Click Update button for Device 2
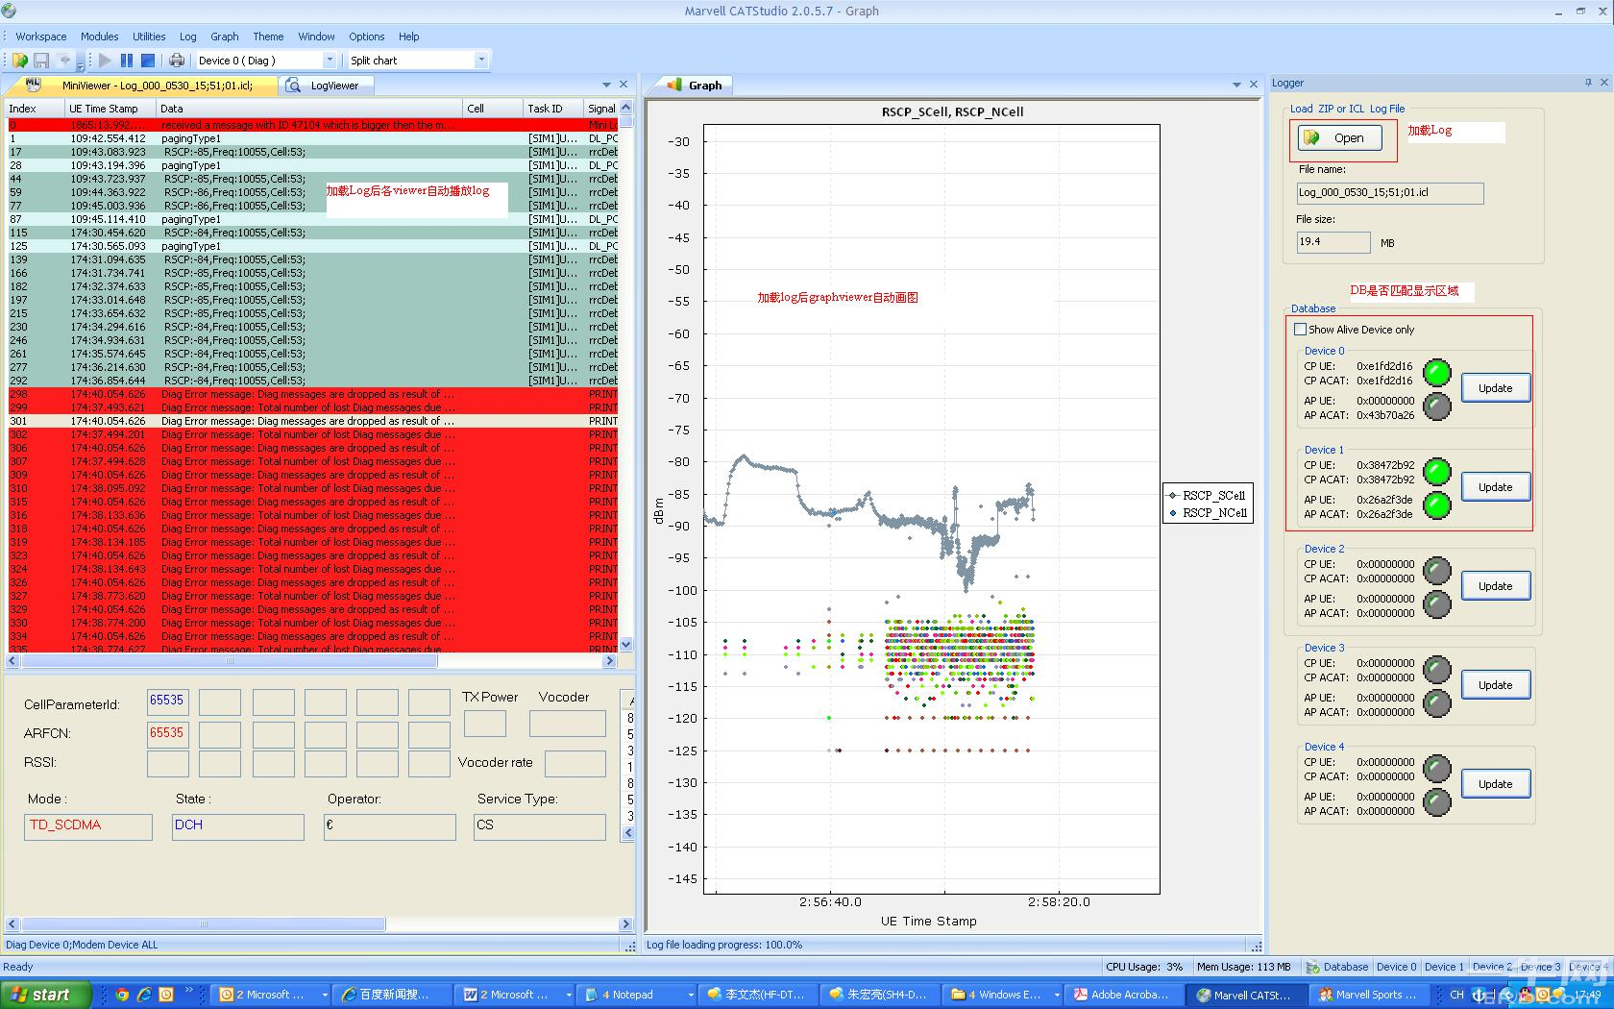1614x1009 pixels. 1495,586
